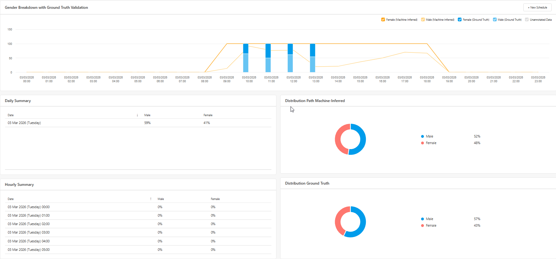Click sort arrow in Hourly Summary Date column
Screen dimensions: 556x259
pyautogui.click(x=151, y=199)
